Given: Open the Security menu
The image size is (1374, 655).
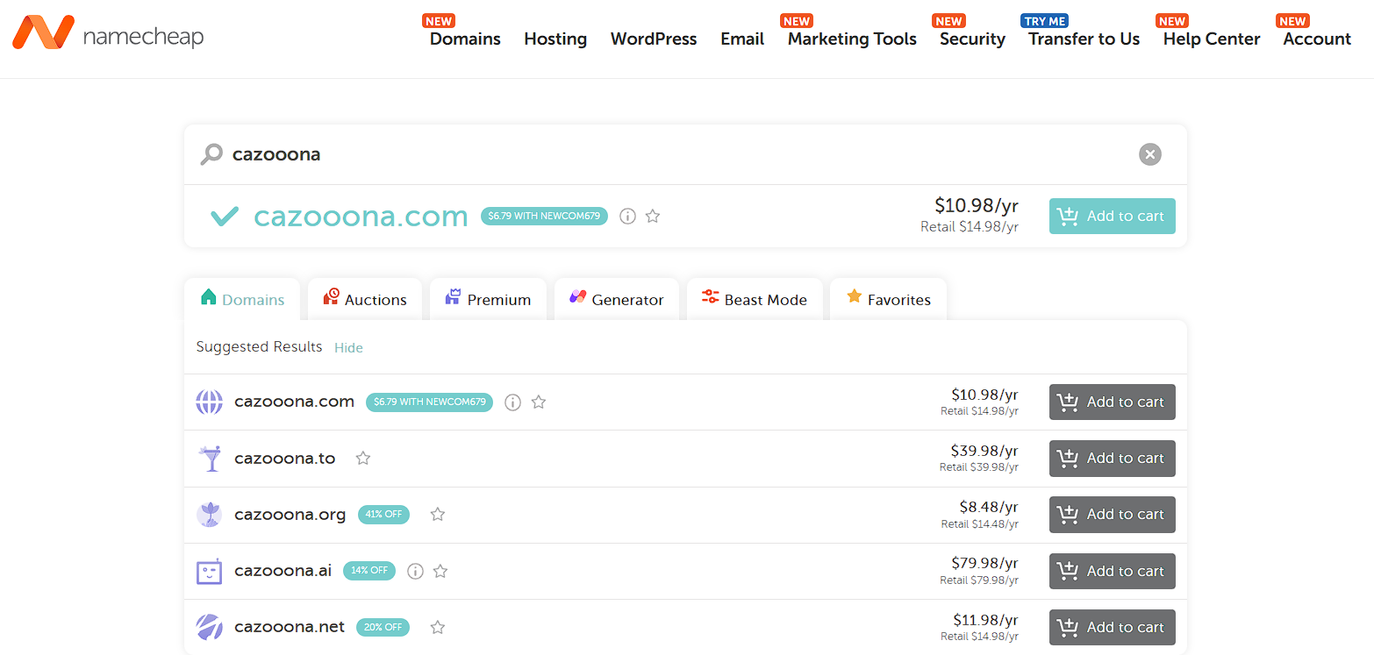Looking at the screenshot, I should coord(972,39).
